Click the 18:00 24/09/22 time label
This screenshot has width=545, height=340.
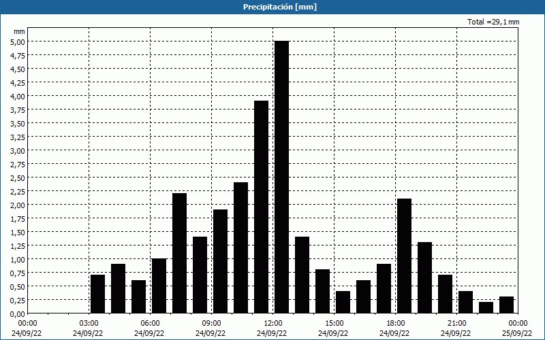point(395,328)
